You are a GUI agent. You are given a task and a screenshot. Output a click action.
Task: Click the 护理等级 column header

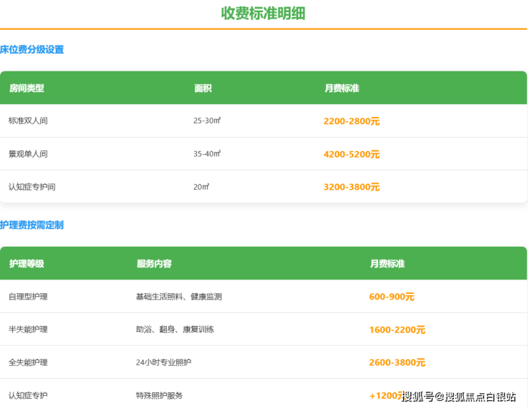pyautogui.click(x=26, y=264)
